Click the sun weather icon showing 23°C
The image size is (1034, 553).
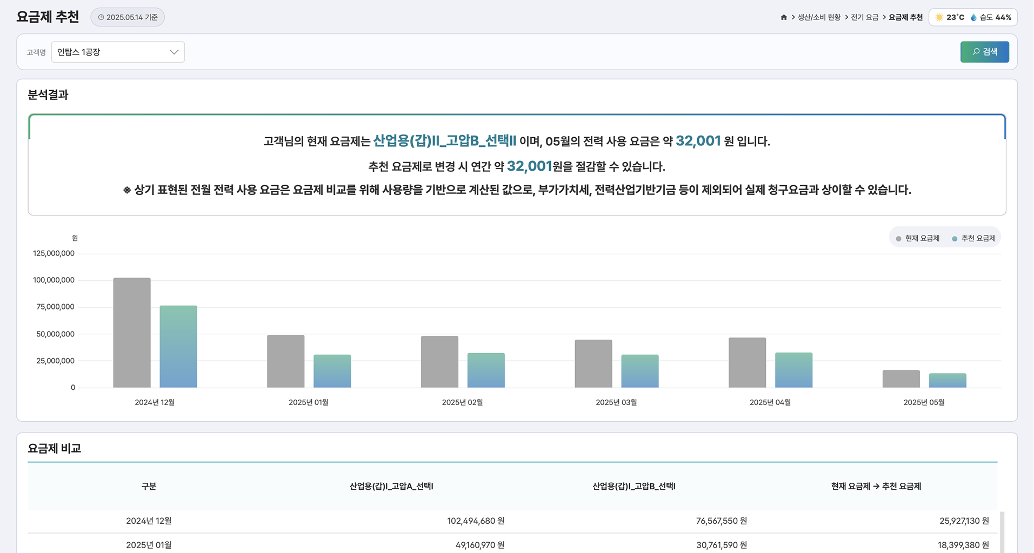tap(939, 17)
